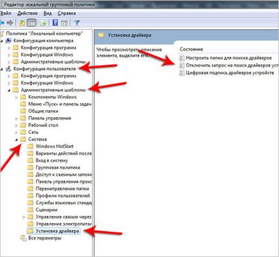Select the Все параметры tree item

45,238
